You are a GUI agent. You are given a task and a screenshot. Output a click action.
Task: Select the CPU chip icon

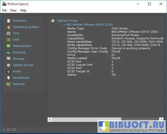tap(9, 33)
